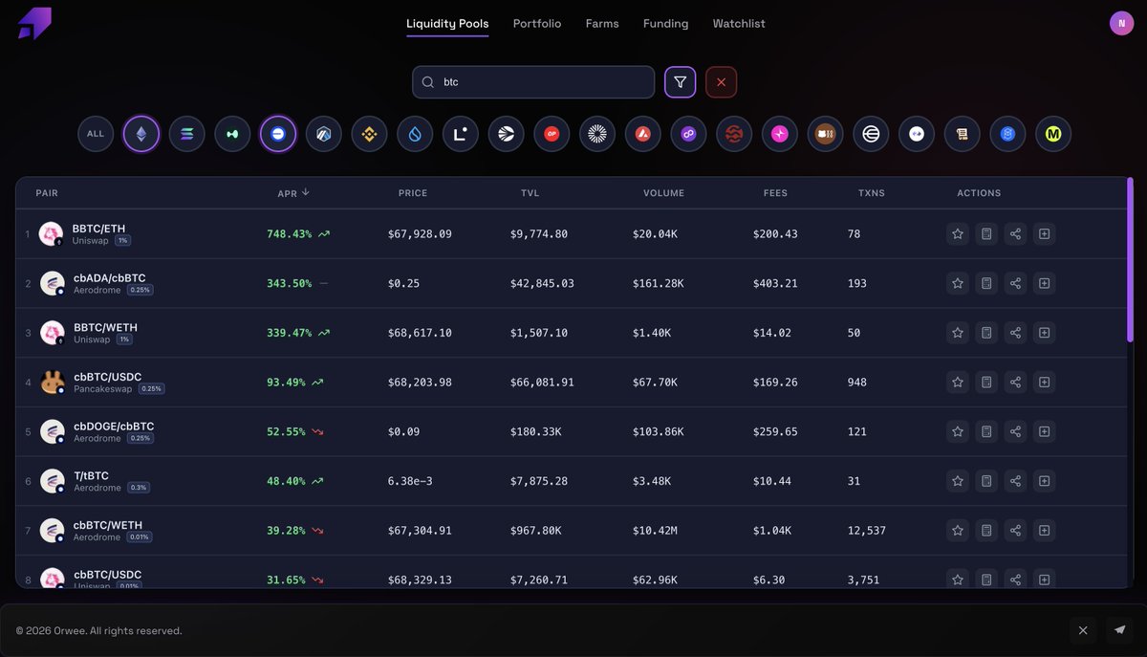Share the cbDOGE/cbBTC pool

click(x=1015, y=431)
